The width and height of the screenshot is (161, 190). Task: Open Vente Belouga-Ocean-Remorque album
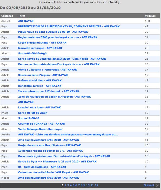(40, 129)
